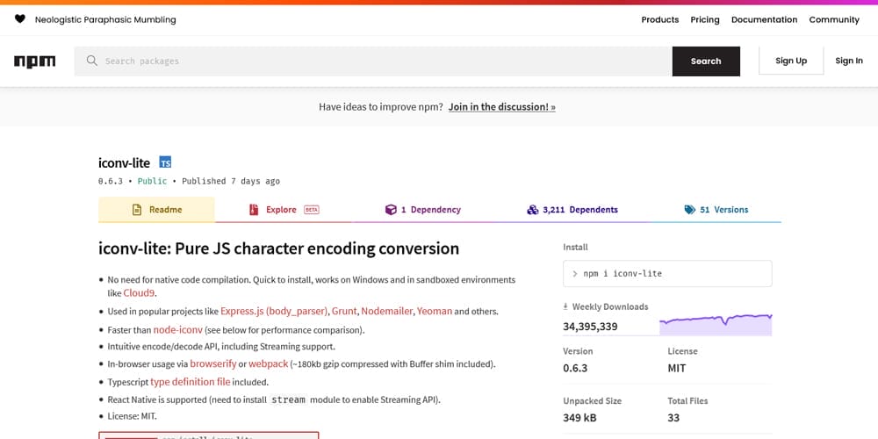Click the README heading about encoding conversion
878x439 pixels.
coord(279,248)
